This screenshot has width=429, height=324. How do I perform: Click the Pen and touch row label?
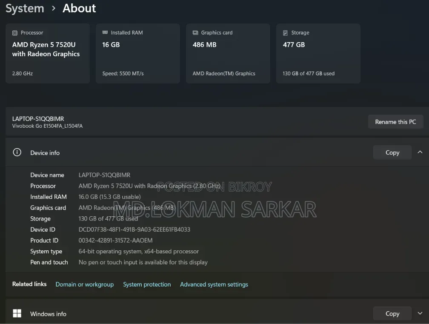click(x=49, y=262)
